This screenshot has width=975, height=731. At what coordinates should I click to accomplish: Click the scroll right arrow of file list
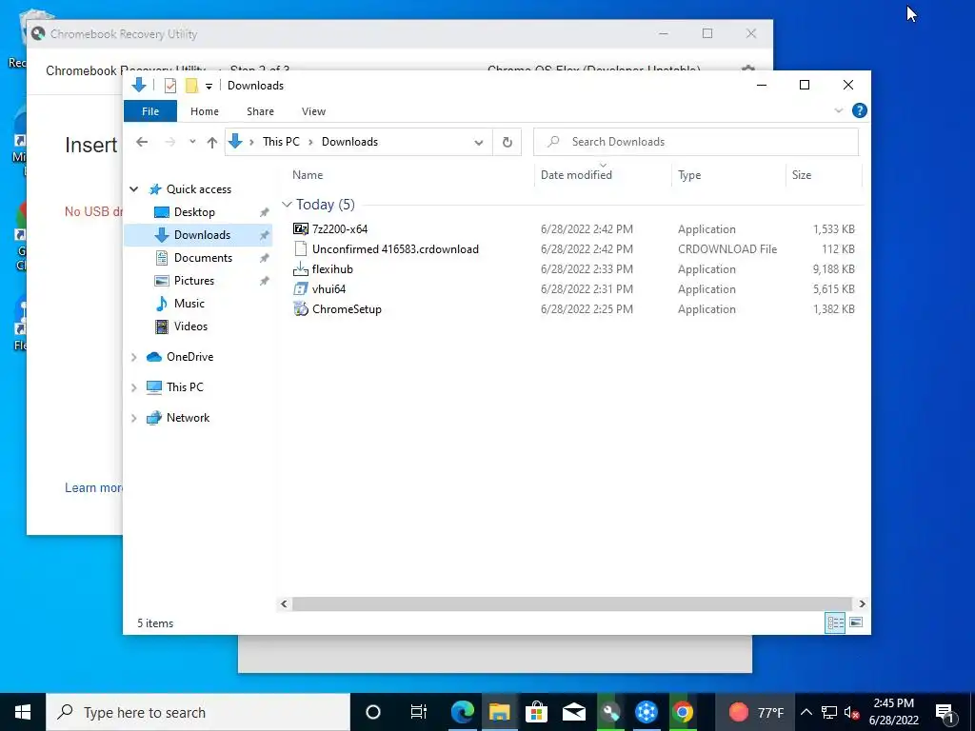(861, 603)
